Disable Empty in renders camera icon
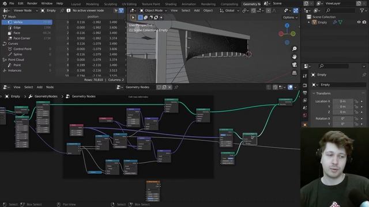Image resolution: width=369 pixels, height=207 pixels. coord(364,22)
